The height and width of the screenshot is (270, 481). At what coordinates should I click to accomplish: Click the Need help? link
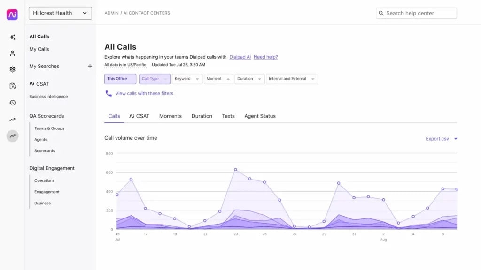coord(266,57)
